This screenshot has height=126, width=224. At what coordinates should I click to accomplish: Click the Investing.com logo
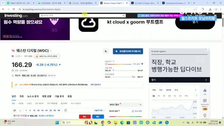(x=16, y=15)
